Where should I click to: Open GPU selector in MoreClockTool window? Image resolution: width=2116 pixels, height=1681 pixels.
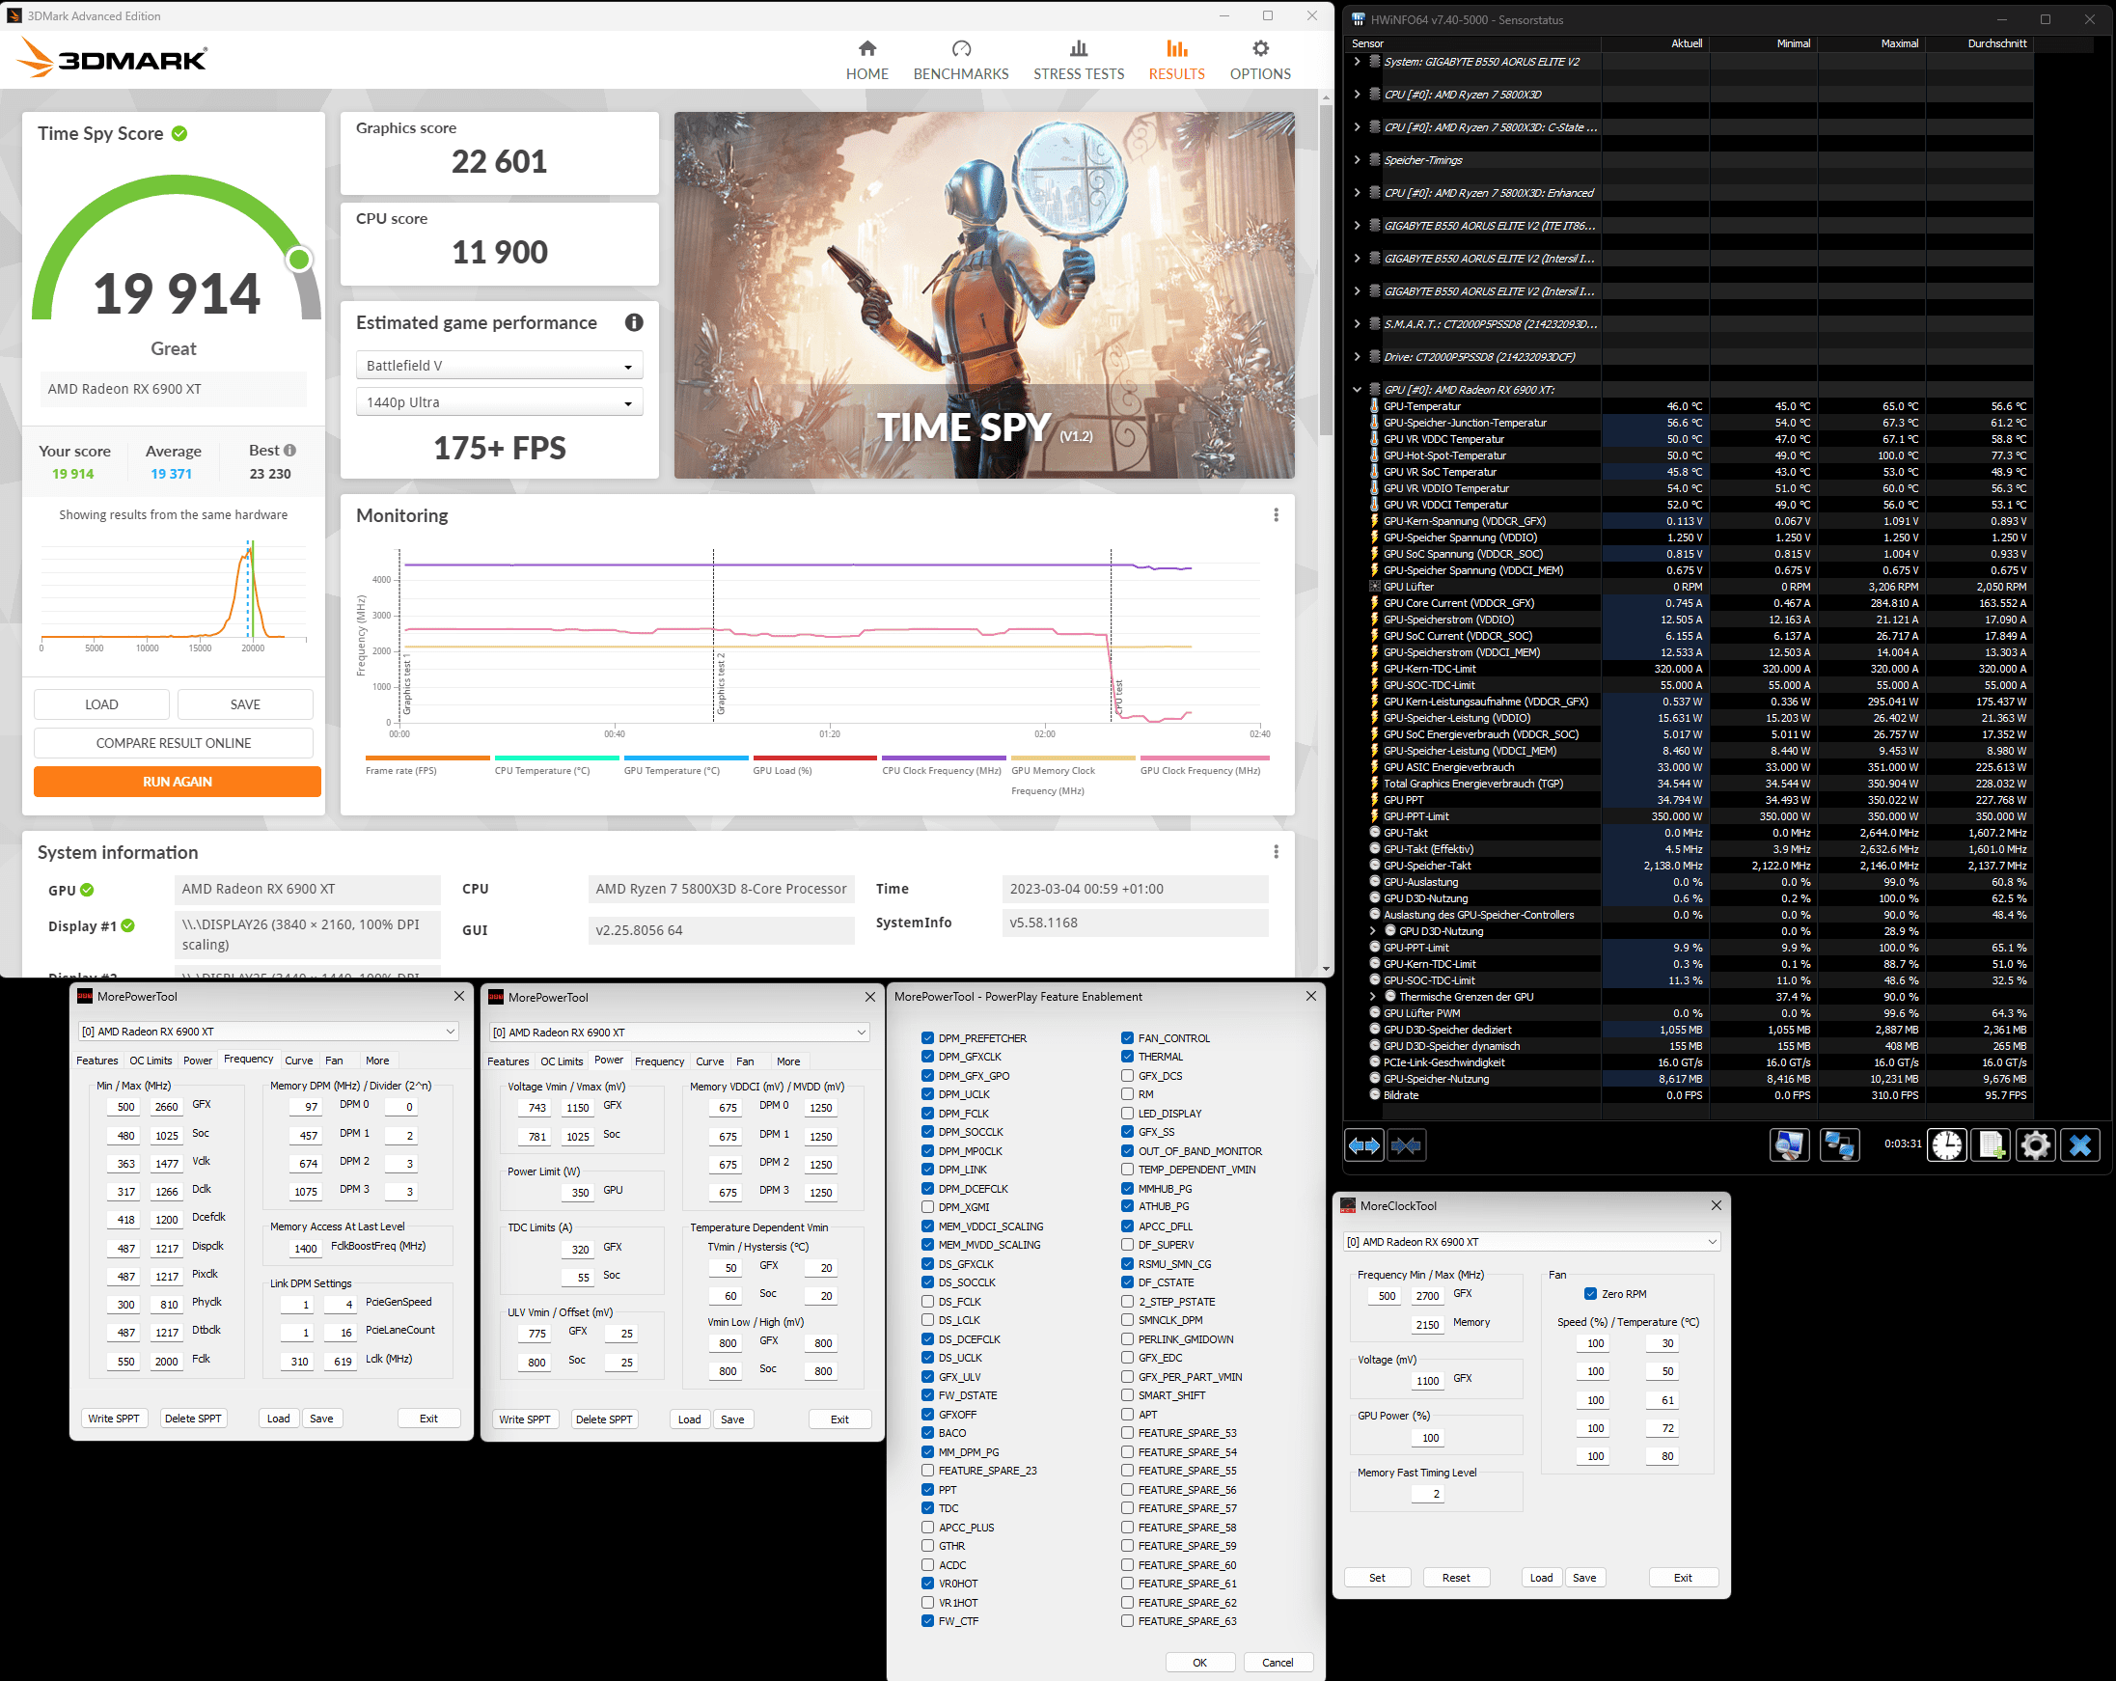point(1531,1242)
